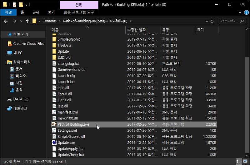This screenshot has width=250, height=165.
Task: Click the Update.exe application icon
Action: [x=54, y=143]
